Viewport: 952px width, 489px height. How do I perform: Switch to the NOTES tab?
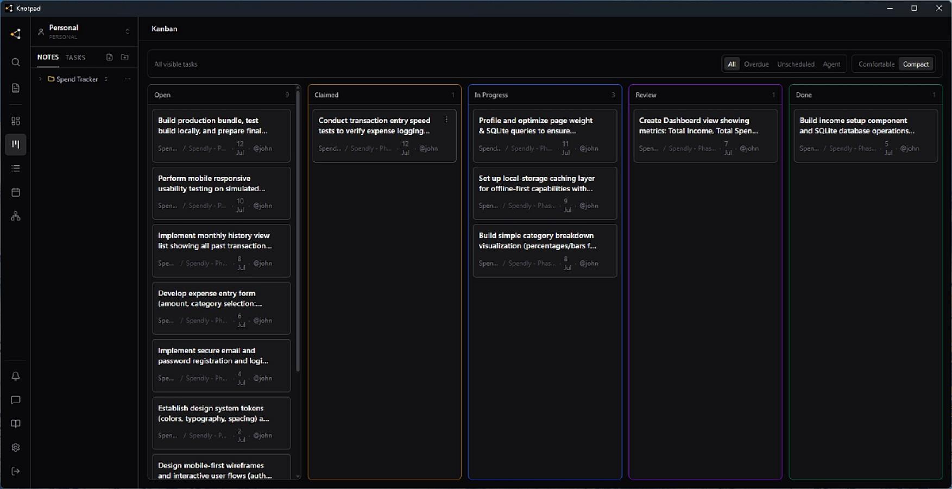coord(48,57)
